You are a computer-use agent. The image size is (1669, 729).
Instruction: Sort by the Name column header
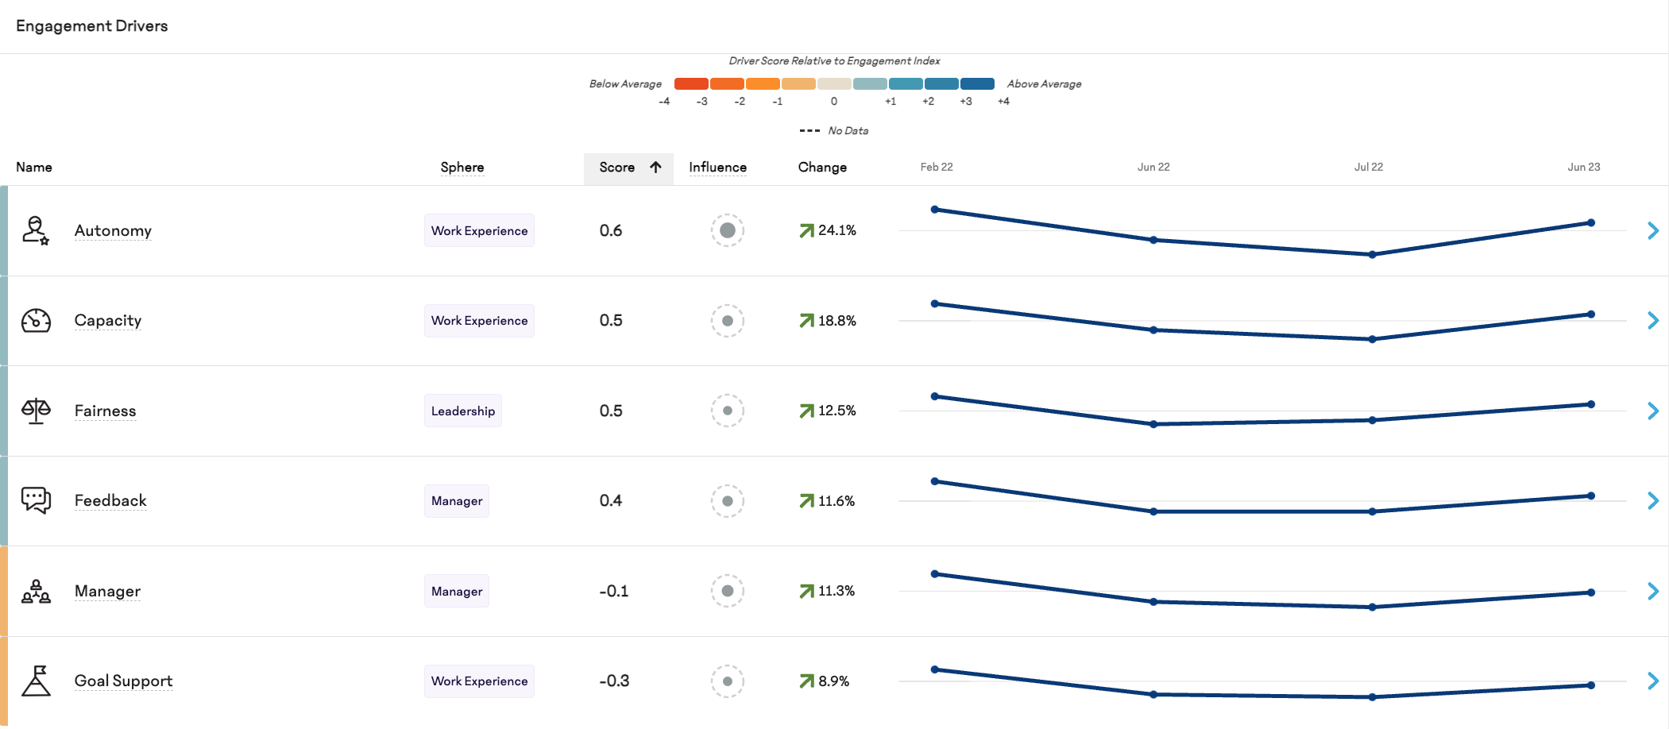[x=34, y=168]
